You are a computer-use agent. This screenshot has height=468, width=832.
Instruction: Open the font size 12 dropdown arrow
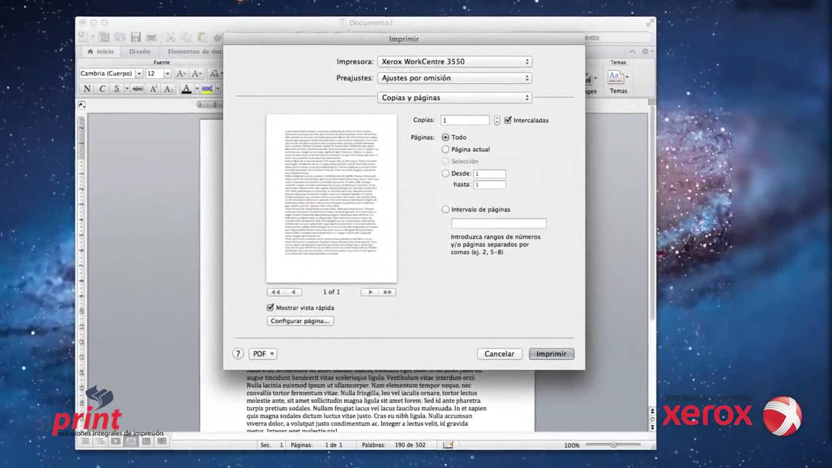tap(167, 73)
